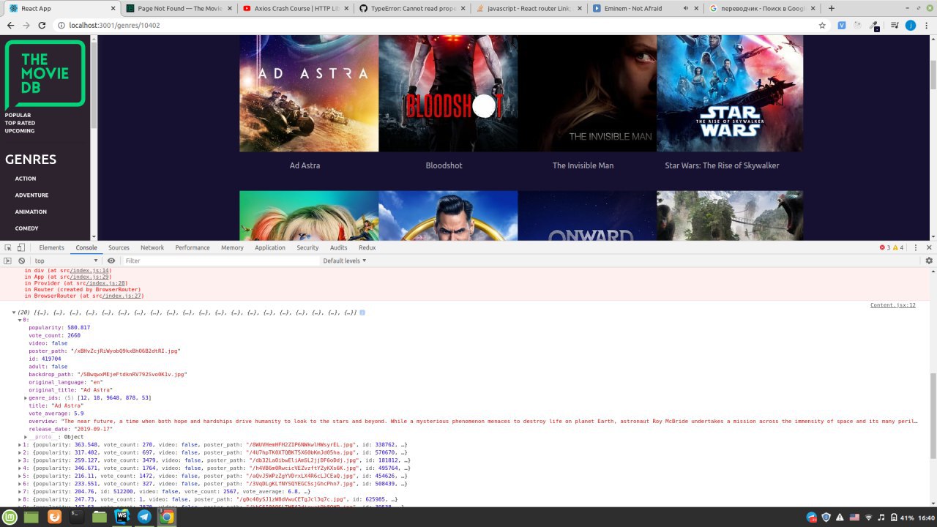Click the array info badge icon
This screenshot has width=937, height=527.
pyautogui.click(x=362, y=313)
